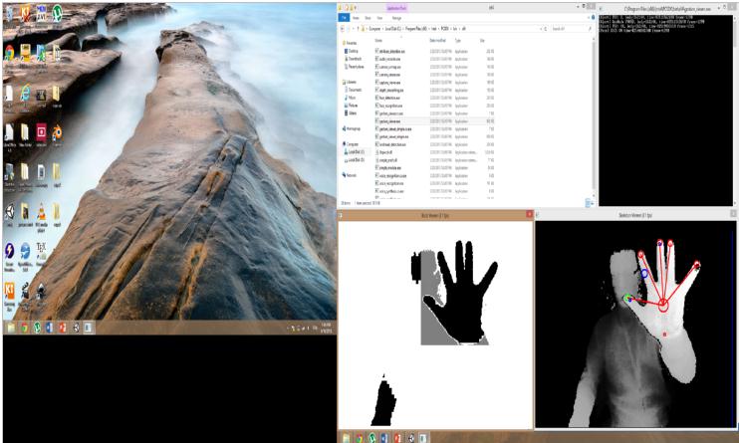Collapse the Favorites tree group

(342, 44)
